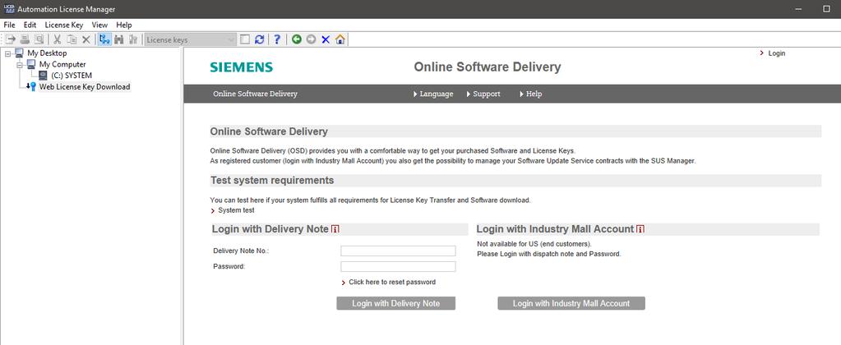Open the Help menu in menu bar

124,25
